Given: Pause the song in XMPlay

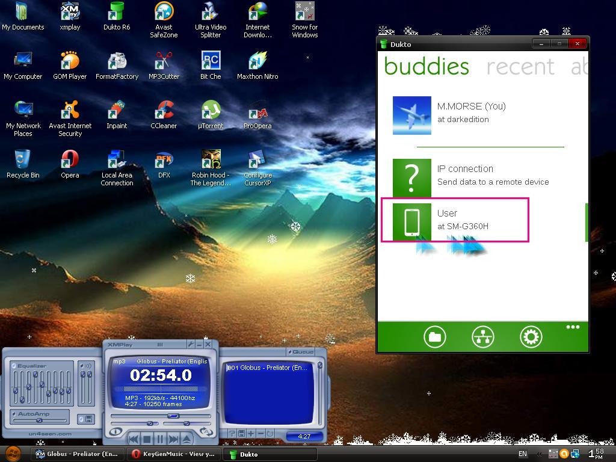Looking at the screenshot, I should click(160, 439).
